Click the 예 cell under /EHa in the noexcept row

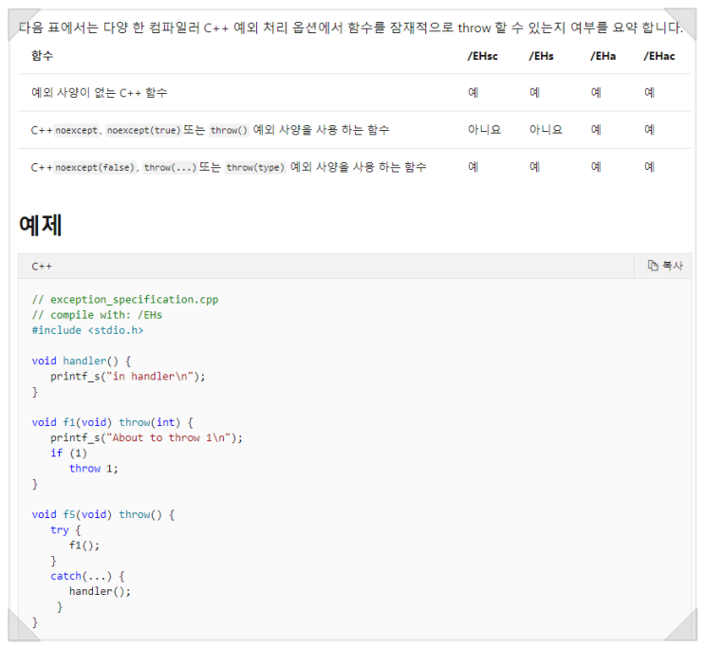[596, 130]
